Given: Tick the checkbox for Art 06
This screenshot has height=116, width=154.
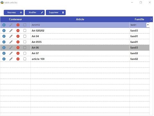Looking at the screenshot, I should [25, 47].
